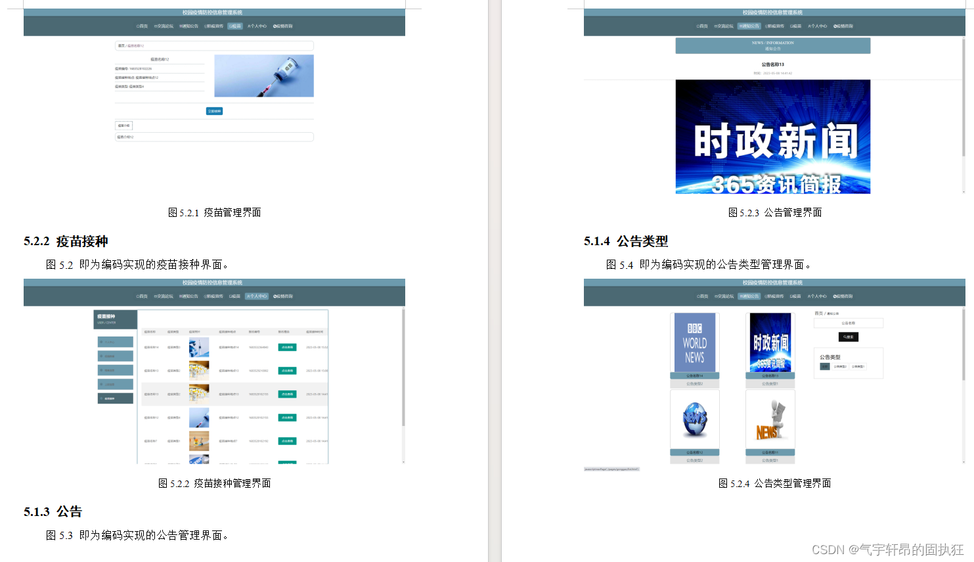Select 个人中心 nav item in figure 5.2.2 screenshot

[257, 296]
